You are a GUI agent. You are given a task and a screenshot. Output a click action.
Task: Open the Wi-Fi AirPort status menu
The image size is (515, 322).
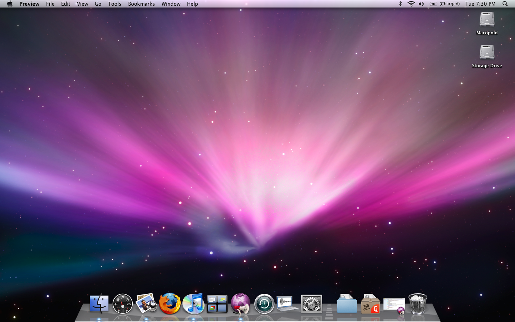411,4
